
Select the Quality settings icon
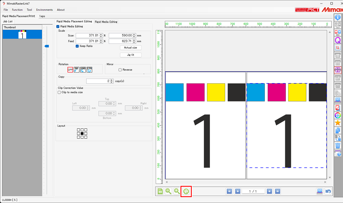pos(338,40)
